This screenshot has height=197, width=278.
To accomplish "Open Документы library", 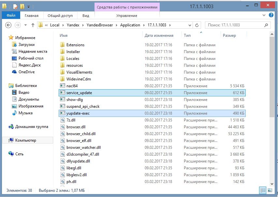I will pos(29,99).
